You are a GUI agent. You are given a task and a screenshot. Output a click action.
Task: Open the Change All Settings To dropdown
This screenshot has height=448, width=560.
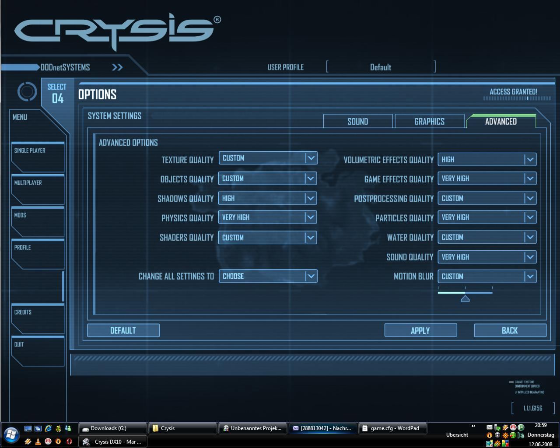pos(268,276)
